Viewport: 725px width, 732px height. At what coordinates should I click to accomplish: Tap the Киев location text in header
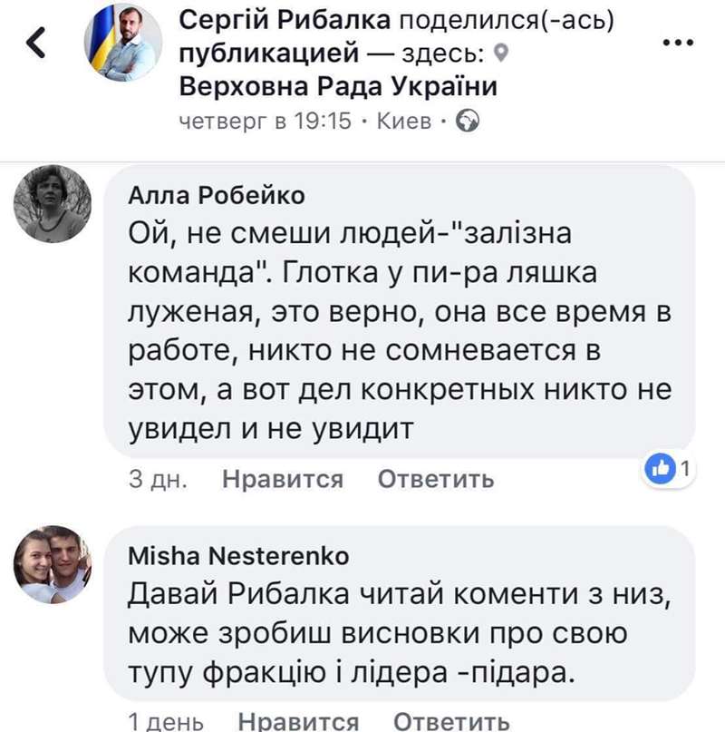(404, 121)
